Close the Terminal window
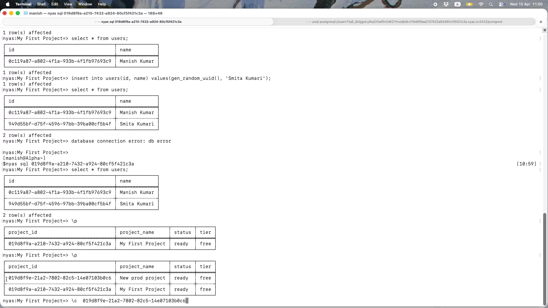548x308 pixels. point(5,13)
